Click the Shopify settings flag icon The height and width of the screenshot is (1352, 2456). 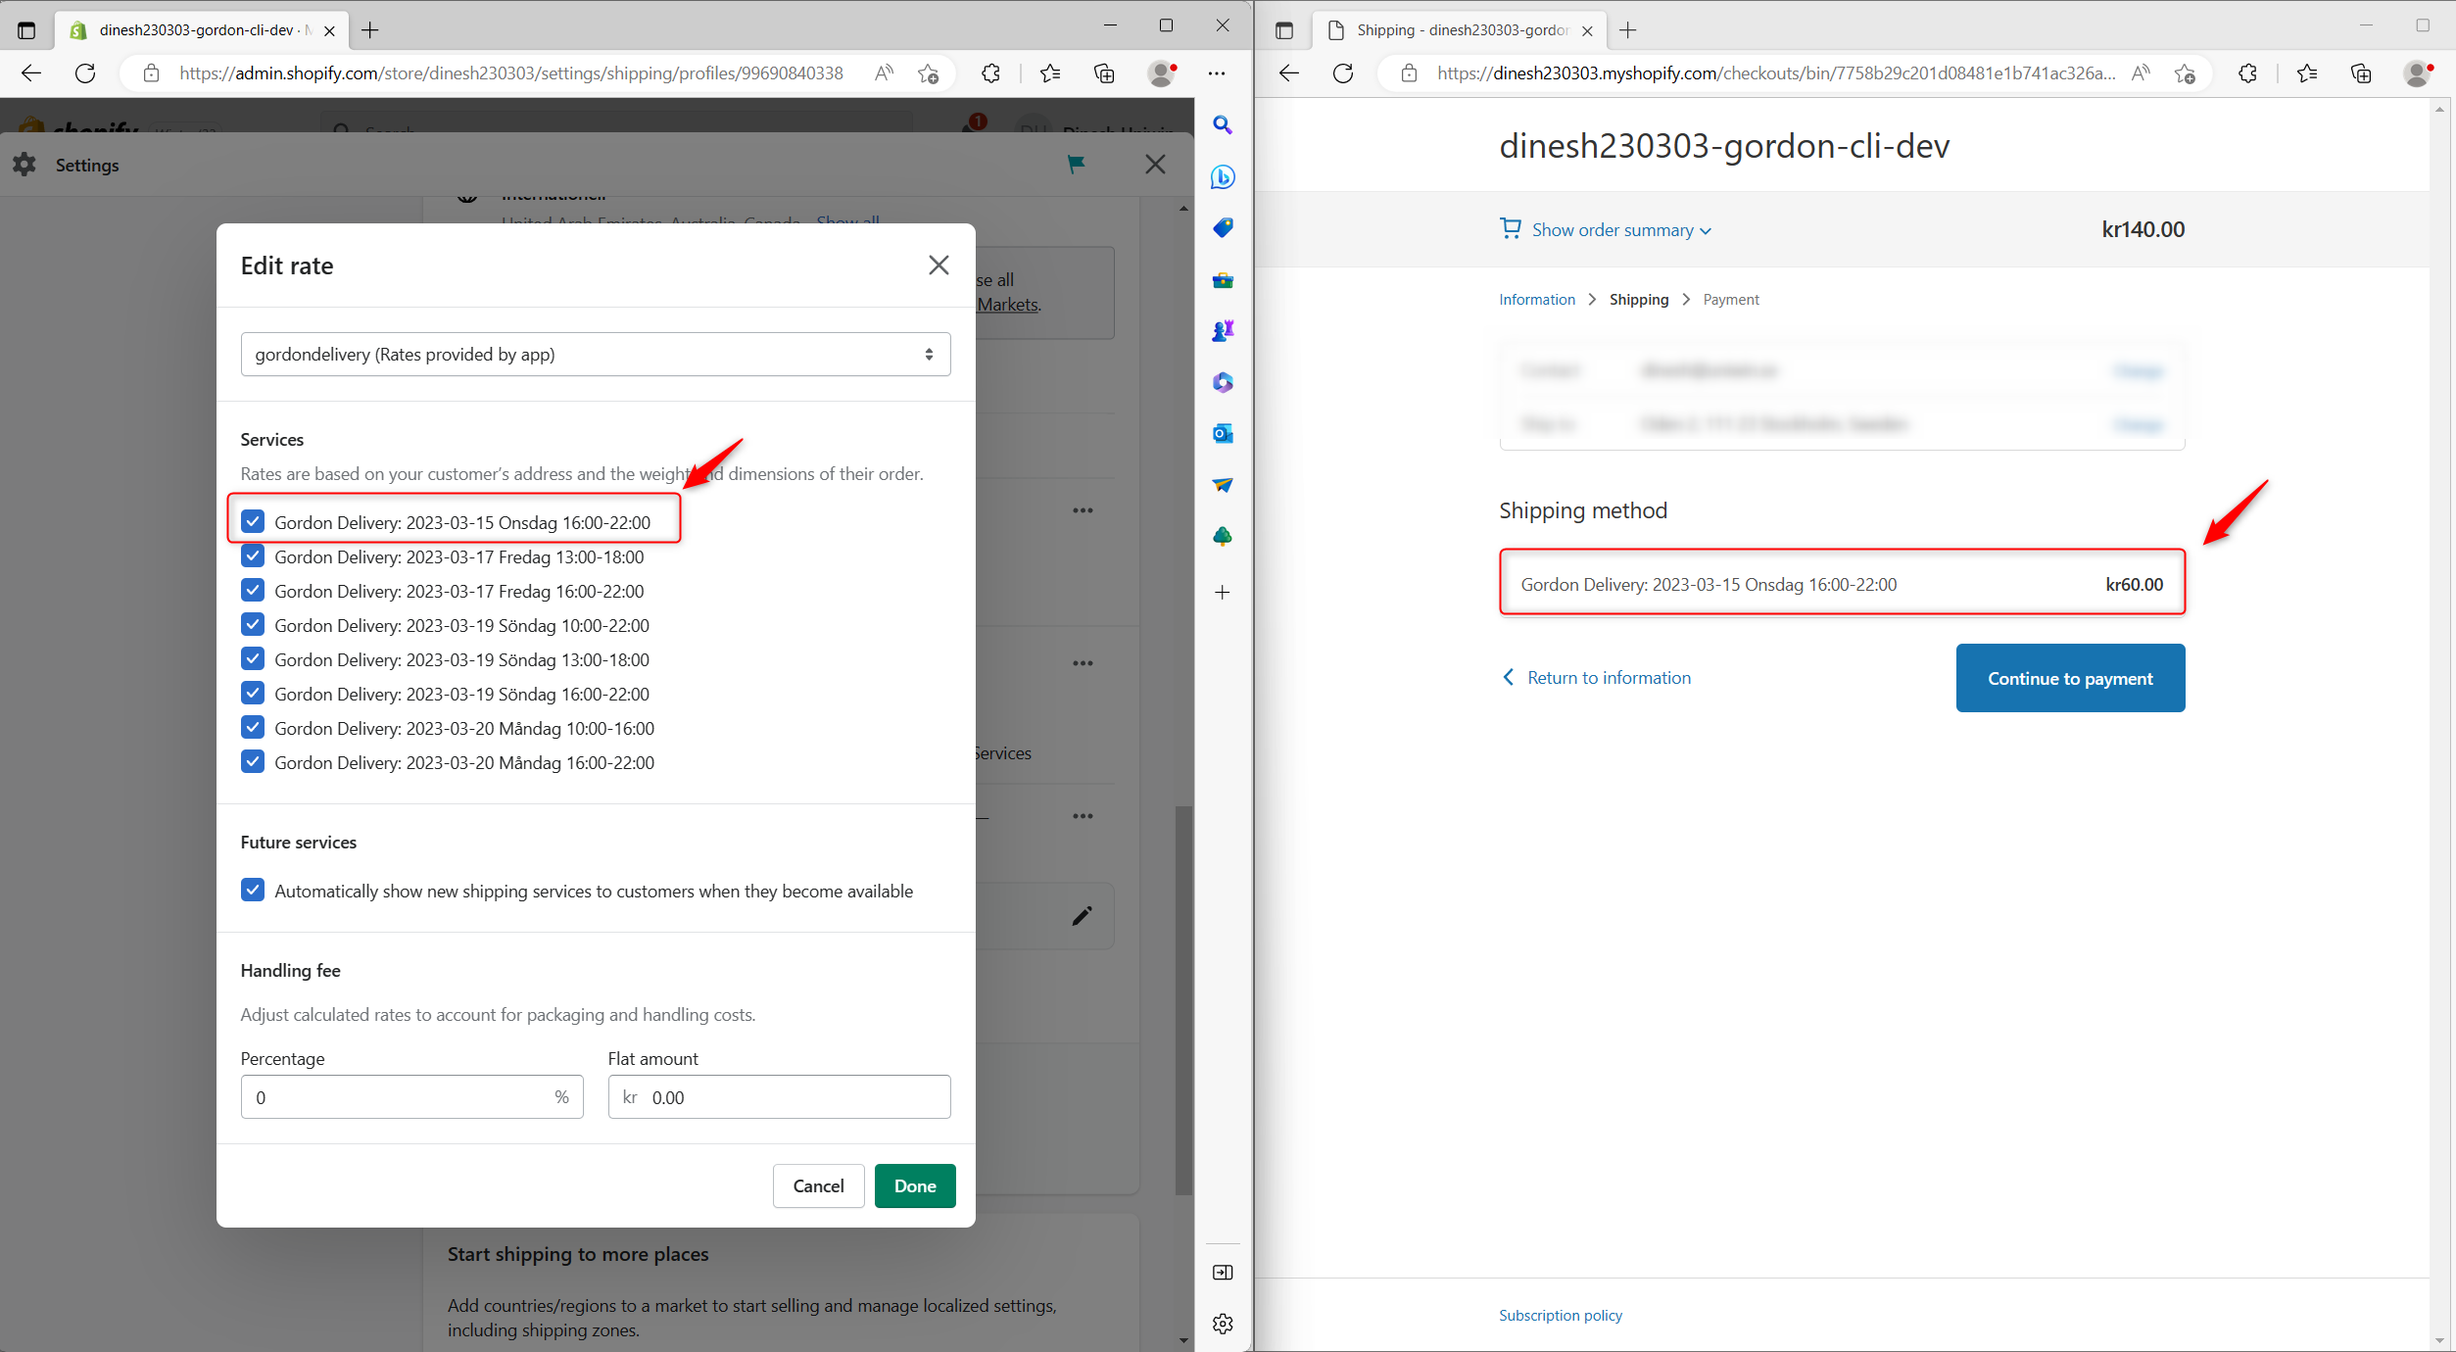[x=1076, y=165]
